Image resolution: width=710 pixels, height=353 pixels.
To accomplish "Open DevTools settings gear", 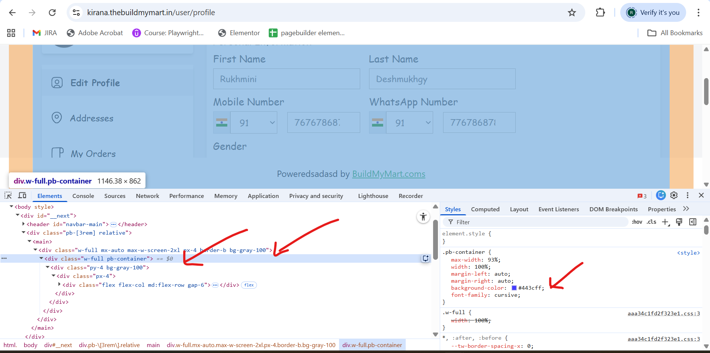I will [x=674, y=195].
